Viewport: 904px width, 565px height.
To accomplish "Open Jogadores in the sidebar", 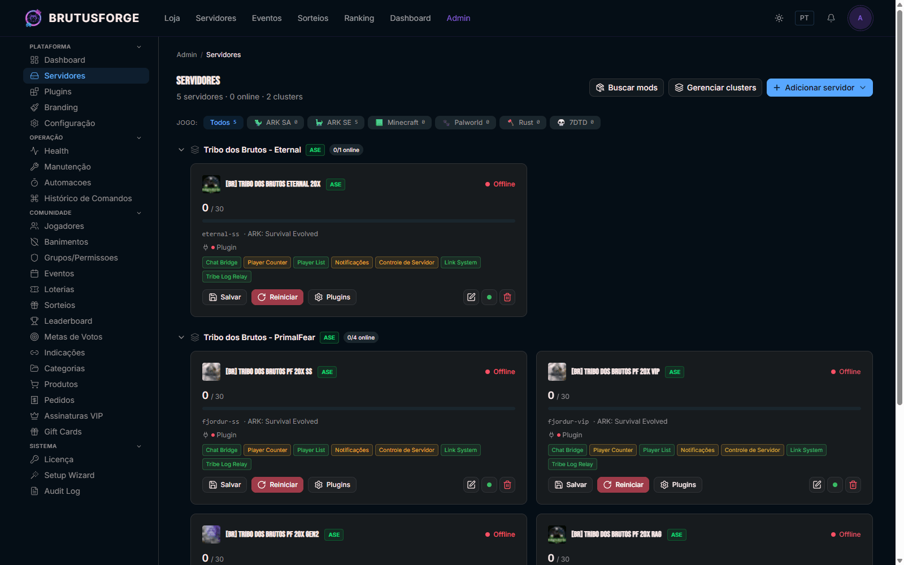I will click(x=86, y=226).
